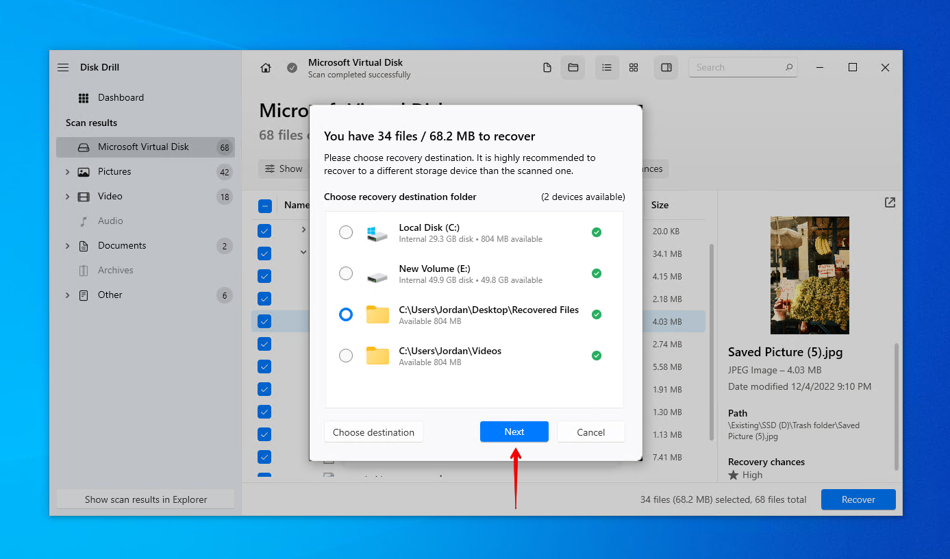Select list view layout icon
Image resolution: width=950 pixels, height=559 pixels.
(x=606, y=68)
